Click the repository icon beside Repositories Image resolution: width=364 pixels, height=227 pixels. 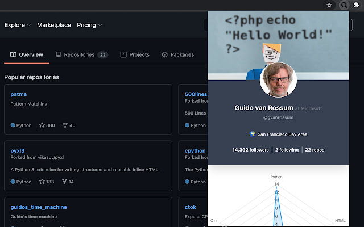(x=58, y=54)
